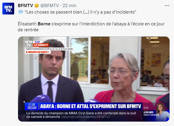Click the ABAYA headline banner

[91, 106]
